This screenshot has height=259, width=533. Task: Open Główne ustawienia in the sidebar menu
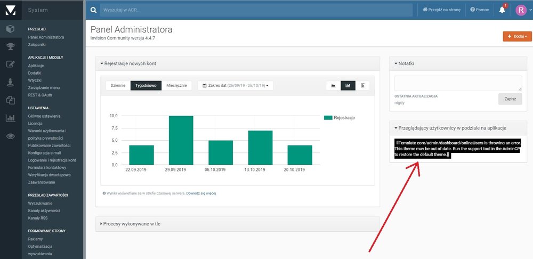pos(44,116)
